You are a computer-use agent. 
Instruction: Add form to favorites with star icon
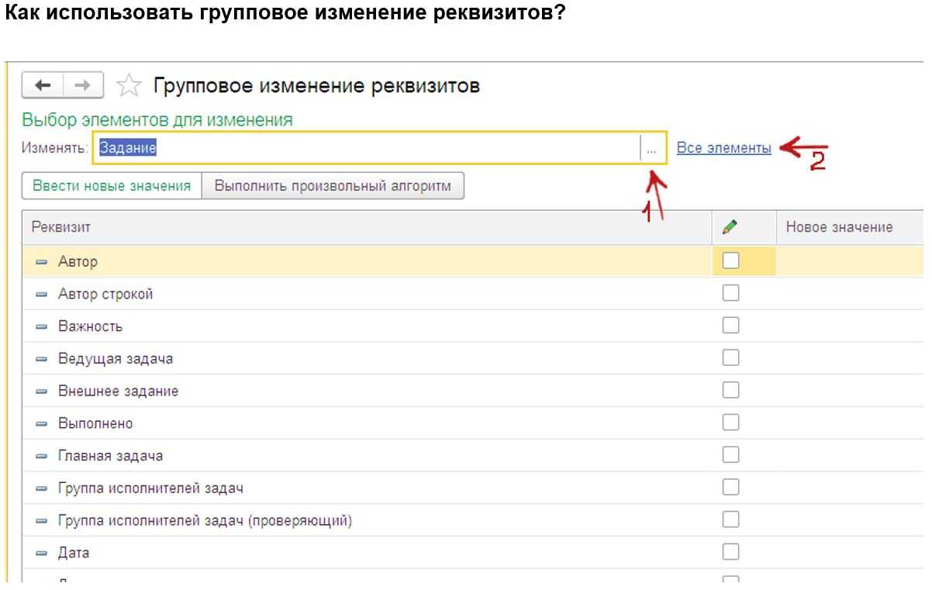127,86
